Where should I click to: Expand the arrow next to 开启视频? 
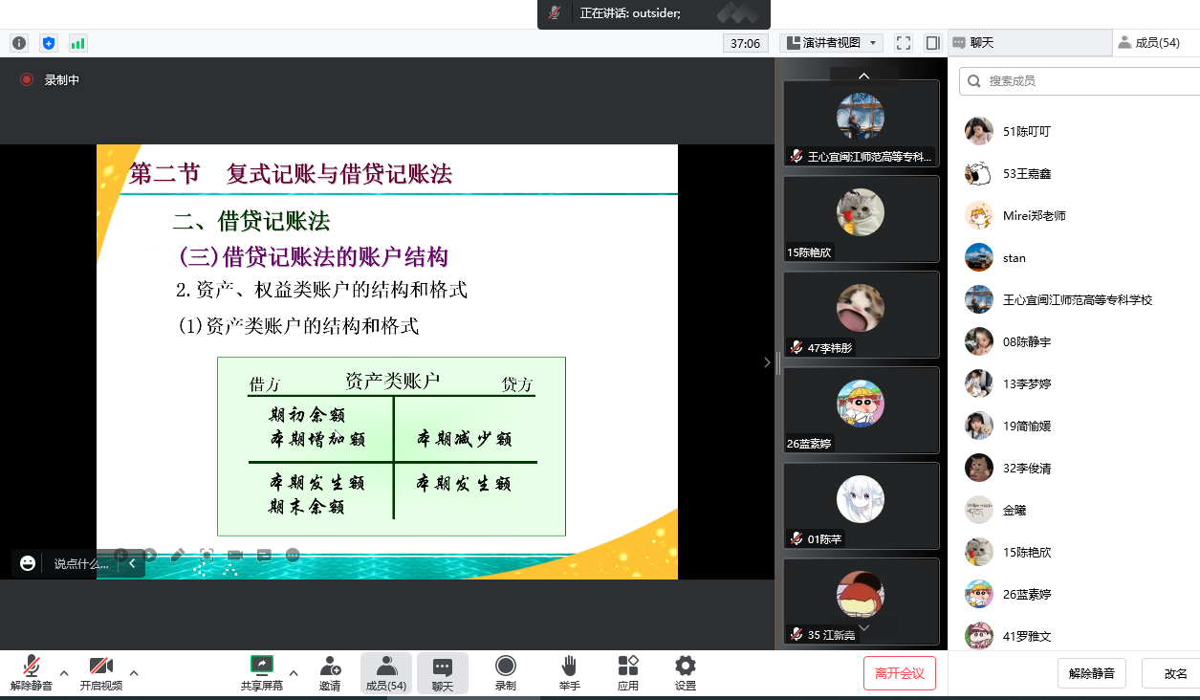pos(134,672)
